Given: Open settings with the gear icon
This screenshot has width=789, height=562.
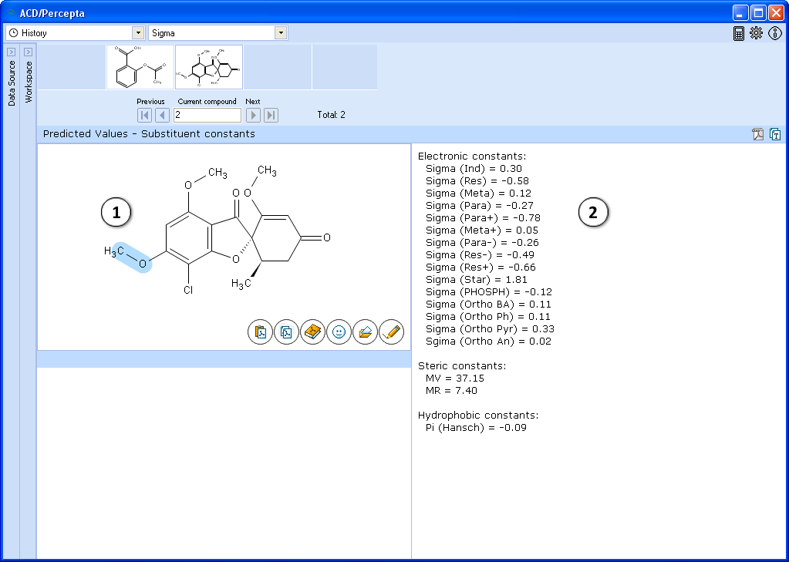Looking at the screenshot, I should (x=757, y=33).
